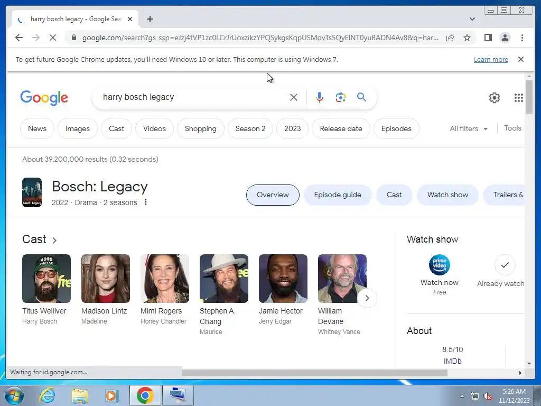Open the Google apps grid
Image resolution: width=541 pixels, height=406 pixels.
(x=518, y=98)
